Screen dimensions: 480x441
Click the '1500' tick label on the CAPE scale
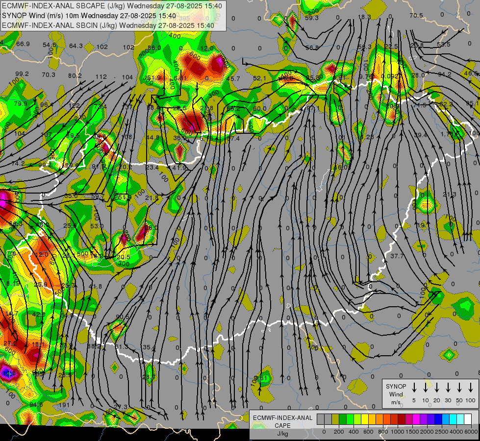point(412,432)
